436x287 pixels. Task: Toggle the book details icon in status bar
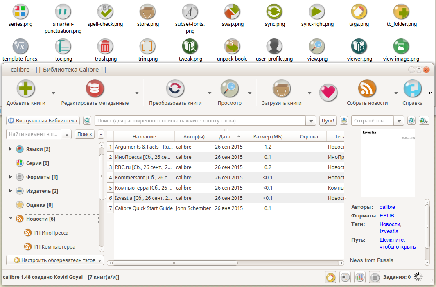[x=375, y=277]
